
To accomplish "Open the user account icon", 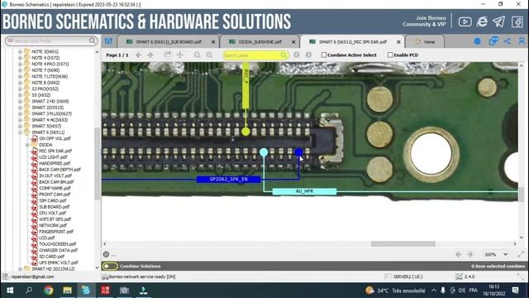I will pyautogui.click(x=522, y=41).
